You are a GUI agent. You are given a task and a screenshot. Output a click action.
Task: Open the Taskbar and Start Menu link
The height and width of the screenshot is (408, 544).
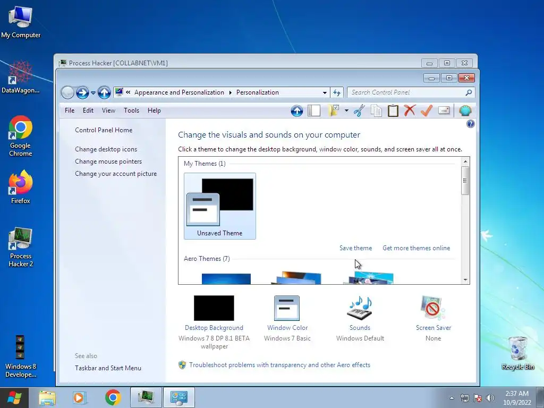[108, 368]
